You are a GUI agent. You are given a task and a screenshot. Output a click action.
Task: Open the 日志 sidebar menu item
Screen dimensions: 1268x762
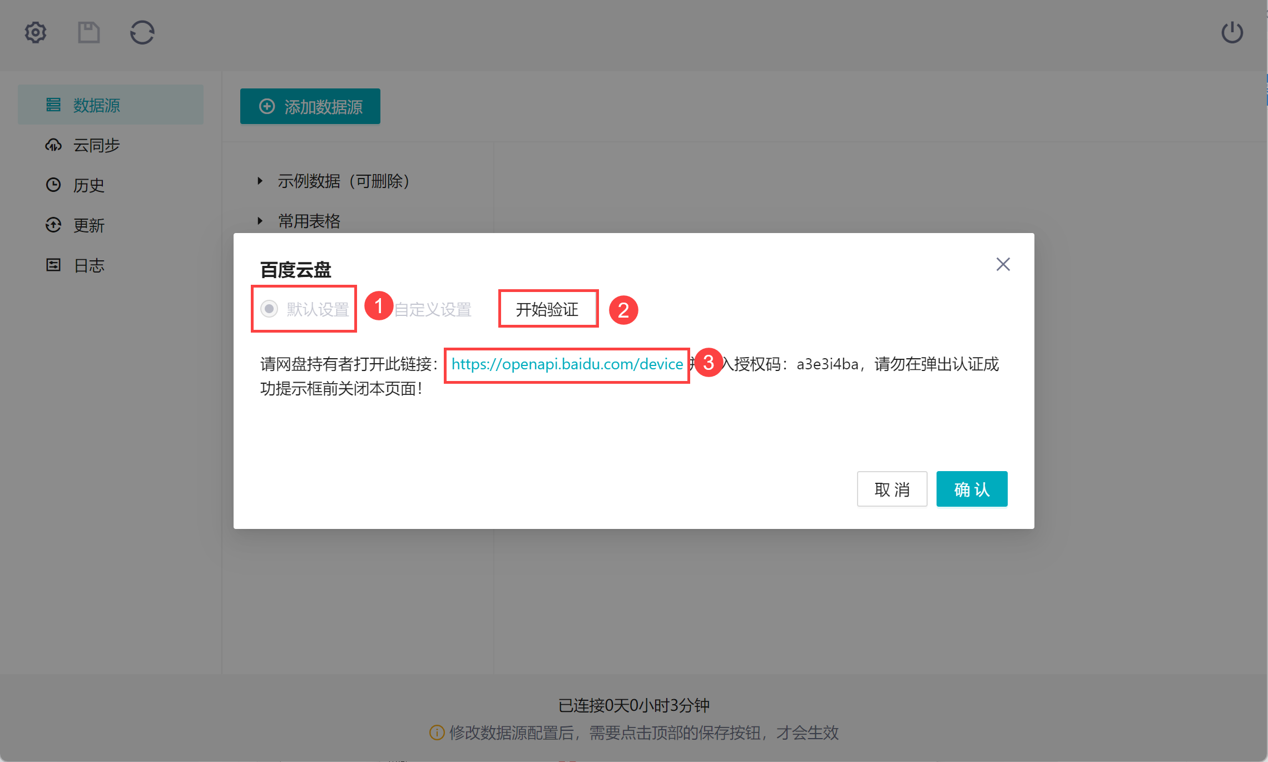tap(89, 265)
